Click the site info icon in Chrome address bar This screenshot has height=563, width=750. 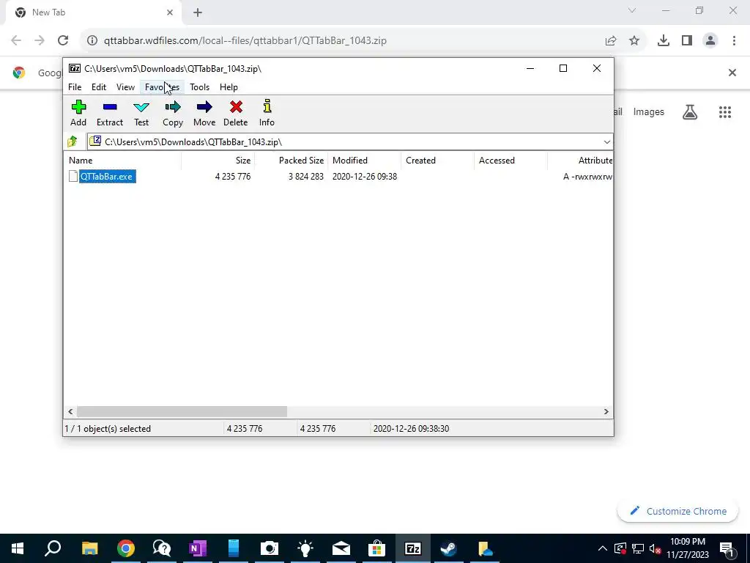92,41
